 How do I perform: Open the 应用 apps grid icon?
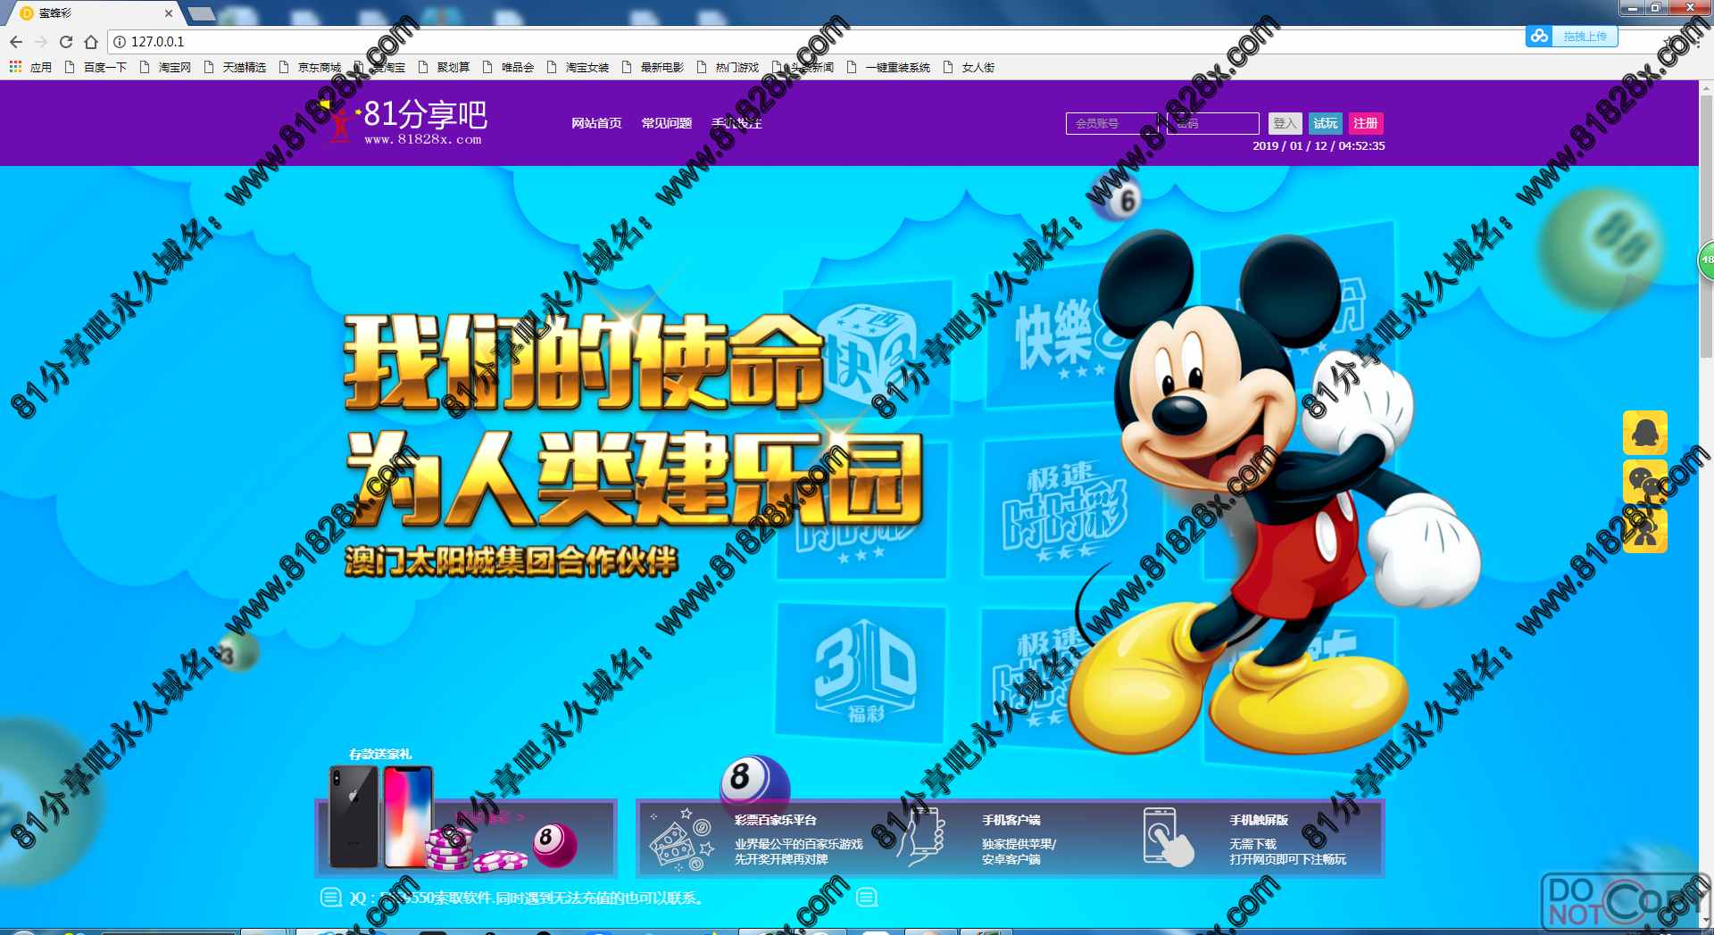(15, 67)
